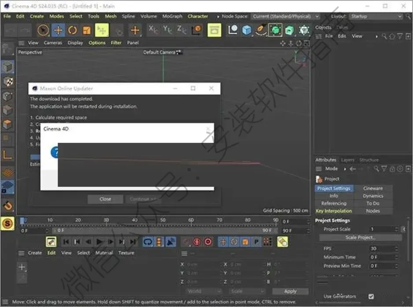Toggle Y axis lock

point(167,30)
